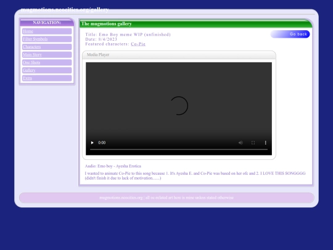
Task: Click the NAVIGATION panel heading
Action: point(47,23)
